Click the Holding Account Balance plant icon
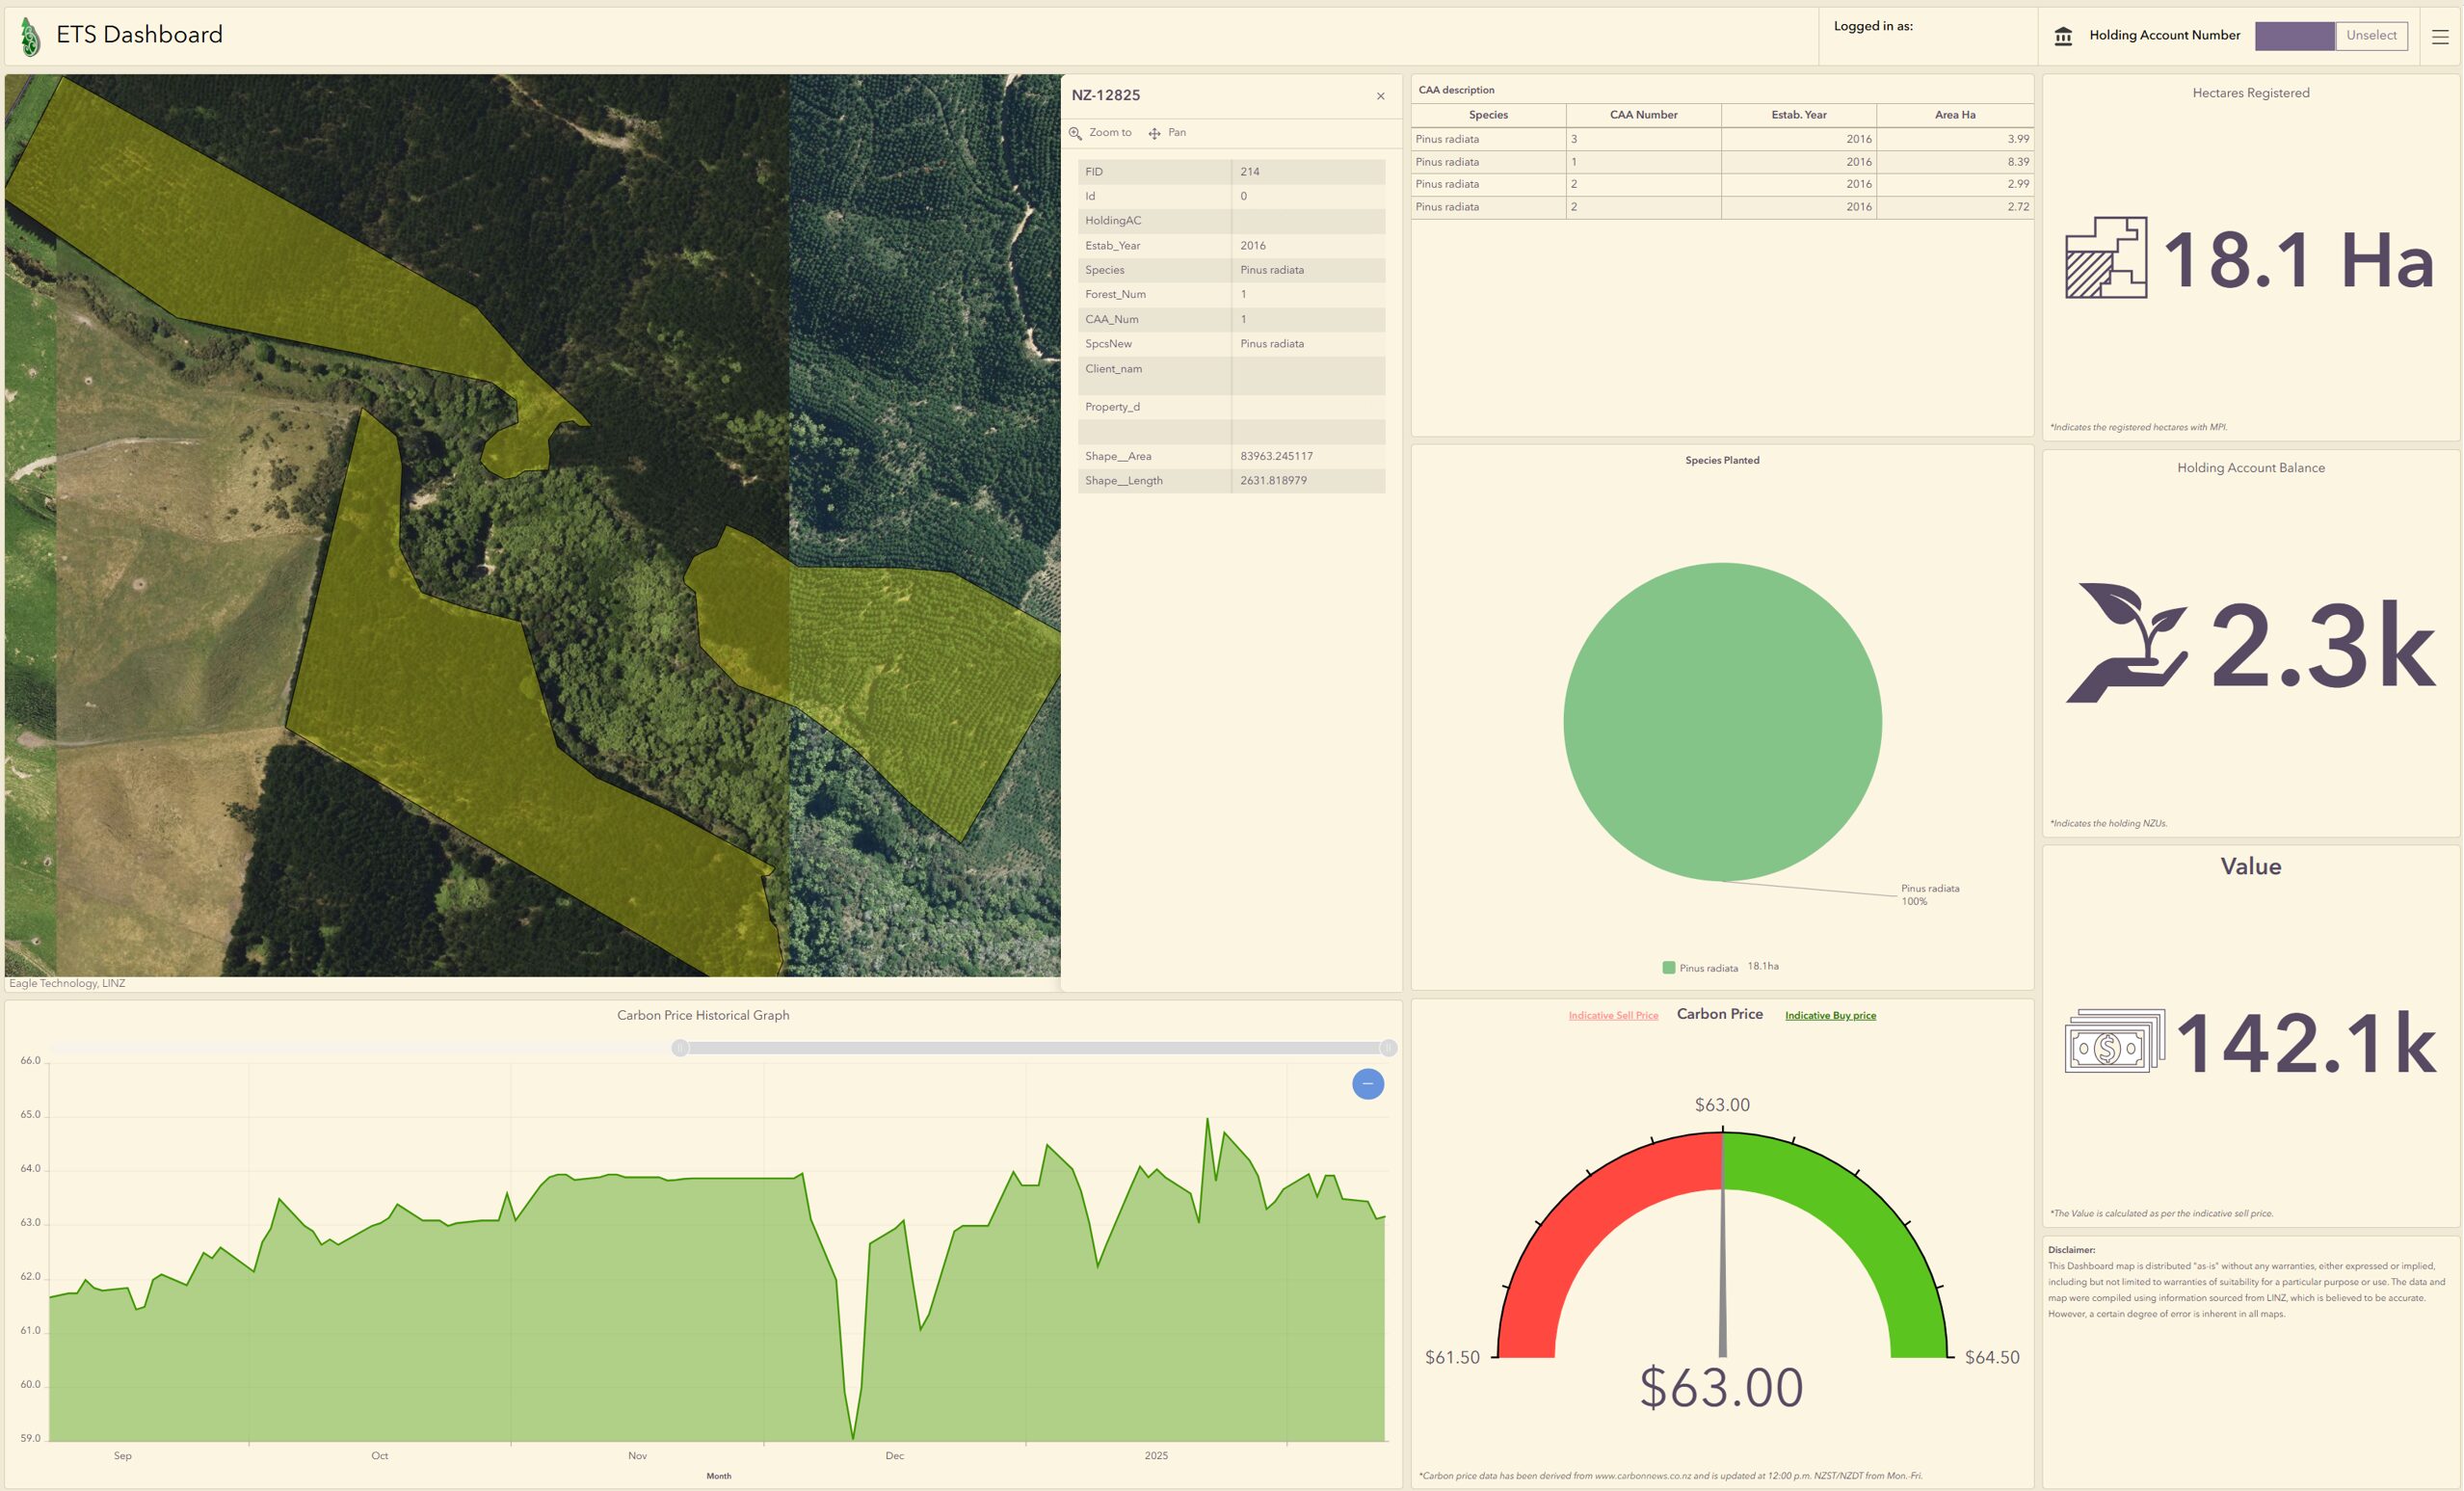Viewport: 2464px width, 1491px height. click(2126, 643)
